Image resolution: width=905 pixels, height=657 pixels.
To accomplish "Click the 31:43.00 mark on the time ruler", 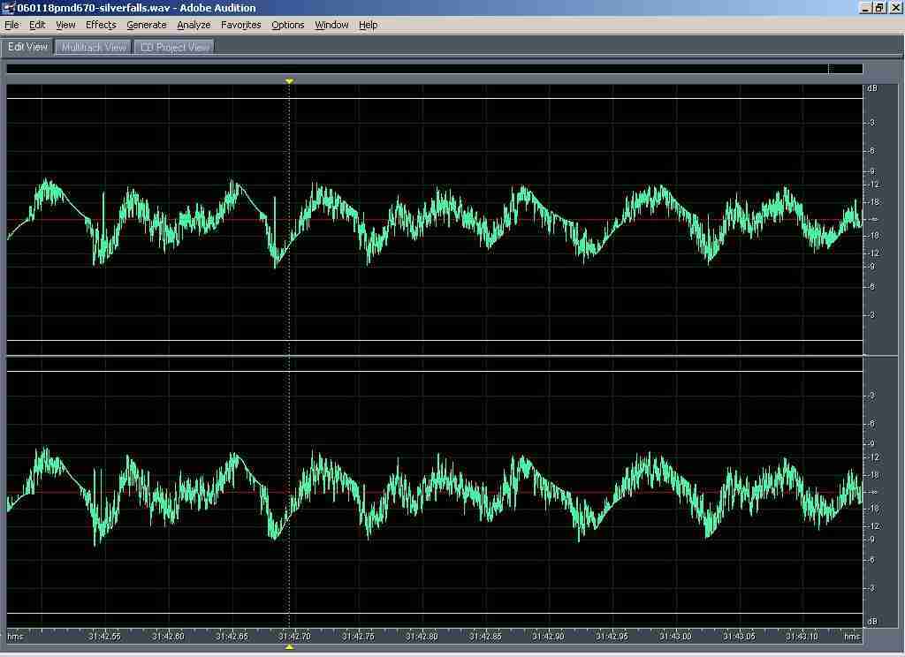I will pyautogui.click(x=674, y=636).
